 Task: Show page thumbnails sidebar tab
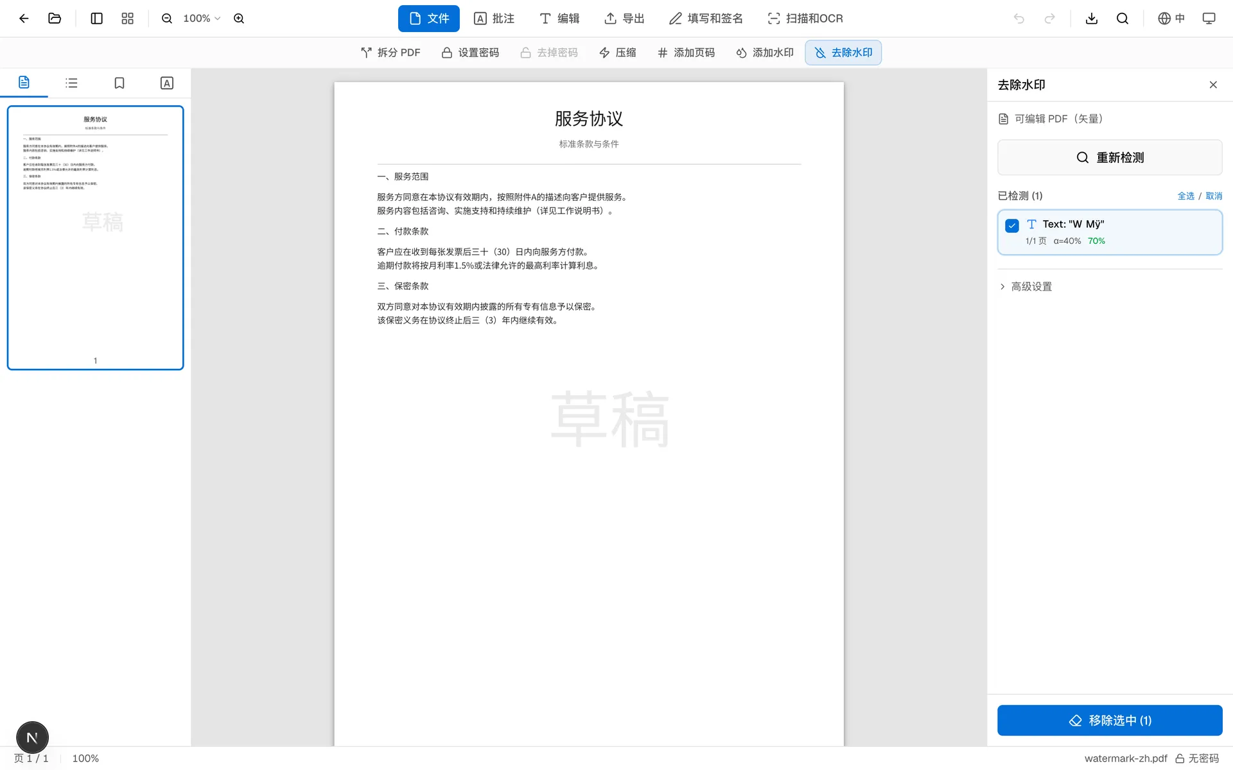24,83
